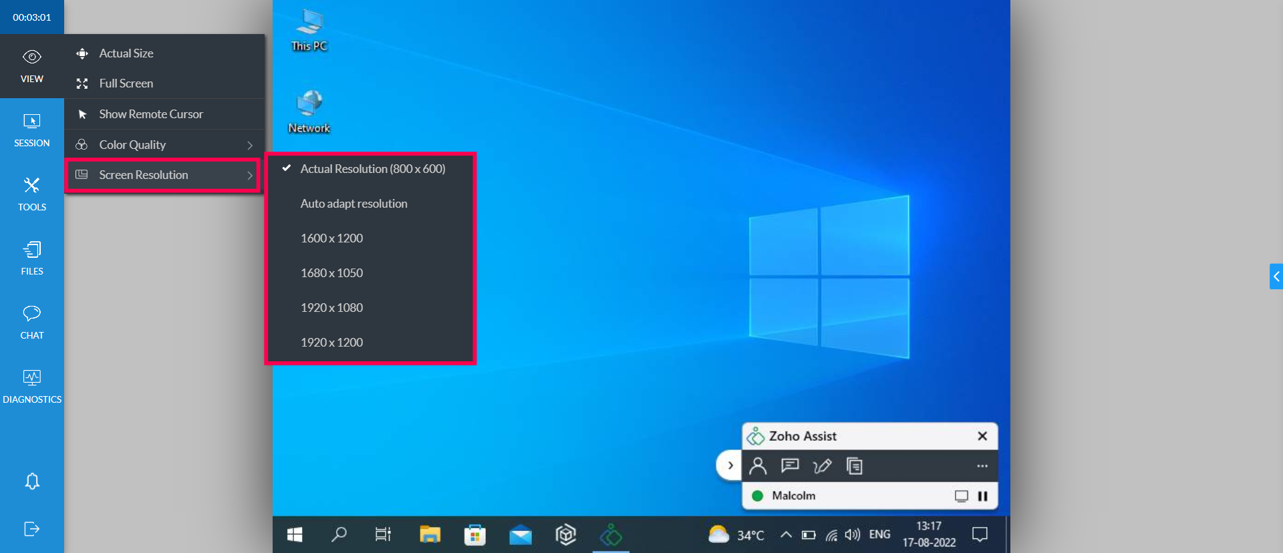Image resolution: width=1283 pixels, height=553 pixels.
Task: Open more options ellipsis in Zoho widget
Action: point(982,466)
